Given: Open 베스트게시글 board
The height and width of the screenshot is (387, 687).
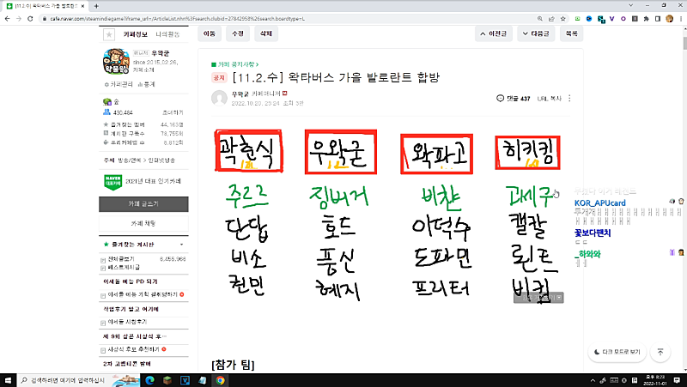Looking at the screenshot, I should tap(124, 267).
